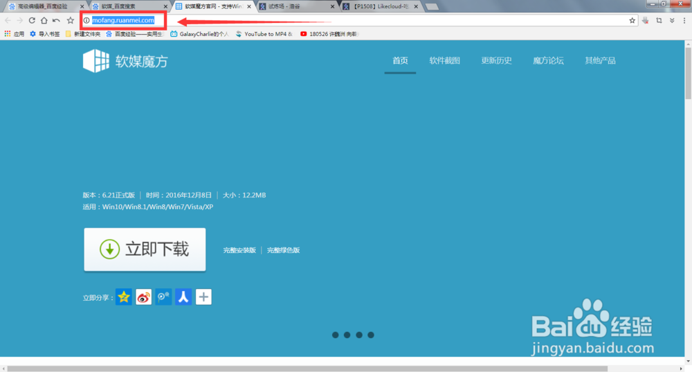Click the 立即下载 download button
The height and width of the screenshot is (372, 692).
pyautogui.click(x=145, y=249)
